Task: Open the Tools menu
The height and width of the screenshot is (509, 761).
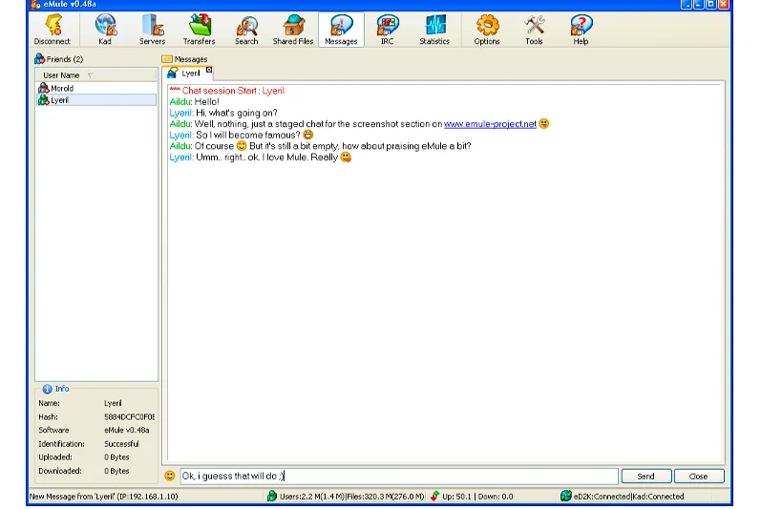Action: [x=534, y=30]
